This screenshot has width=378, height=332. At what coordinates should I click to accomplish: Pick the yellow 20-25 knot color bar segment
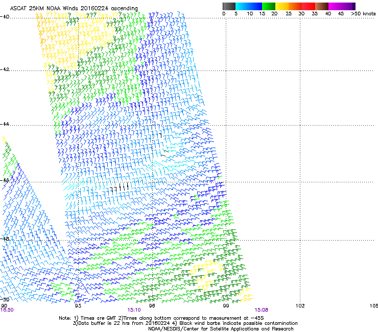point(282,6)
